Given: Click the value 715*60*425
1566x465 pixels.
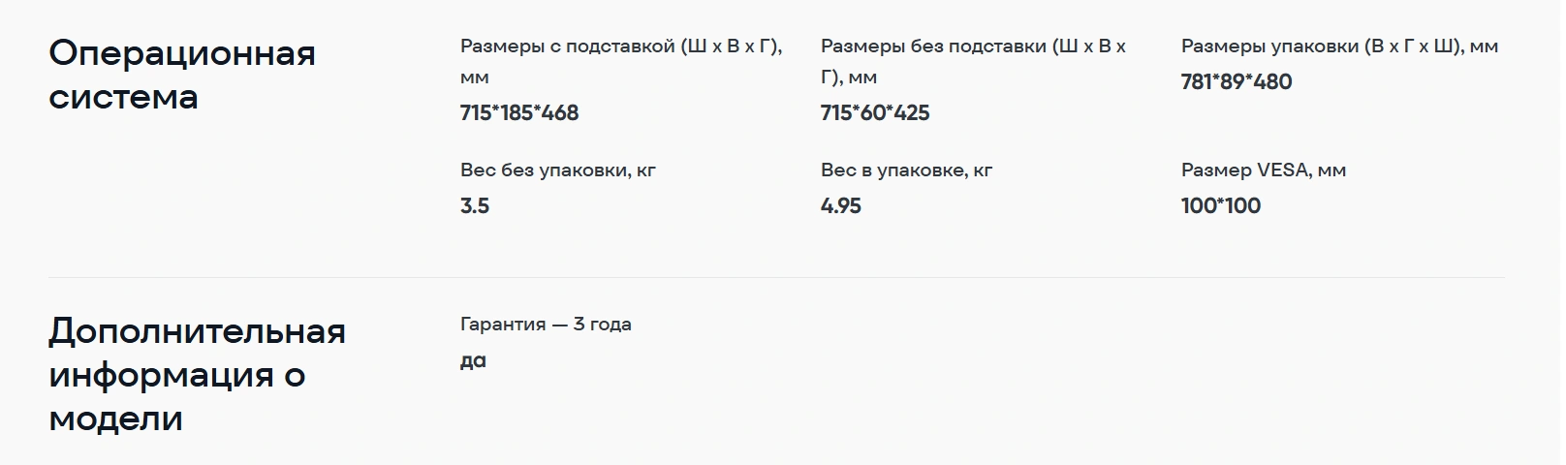Looking at the screenshot, I should click(875, 113).
